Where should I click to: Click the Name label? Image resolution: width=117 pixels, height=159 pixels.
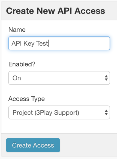(x=17, y=30)
